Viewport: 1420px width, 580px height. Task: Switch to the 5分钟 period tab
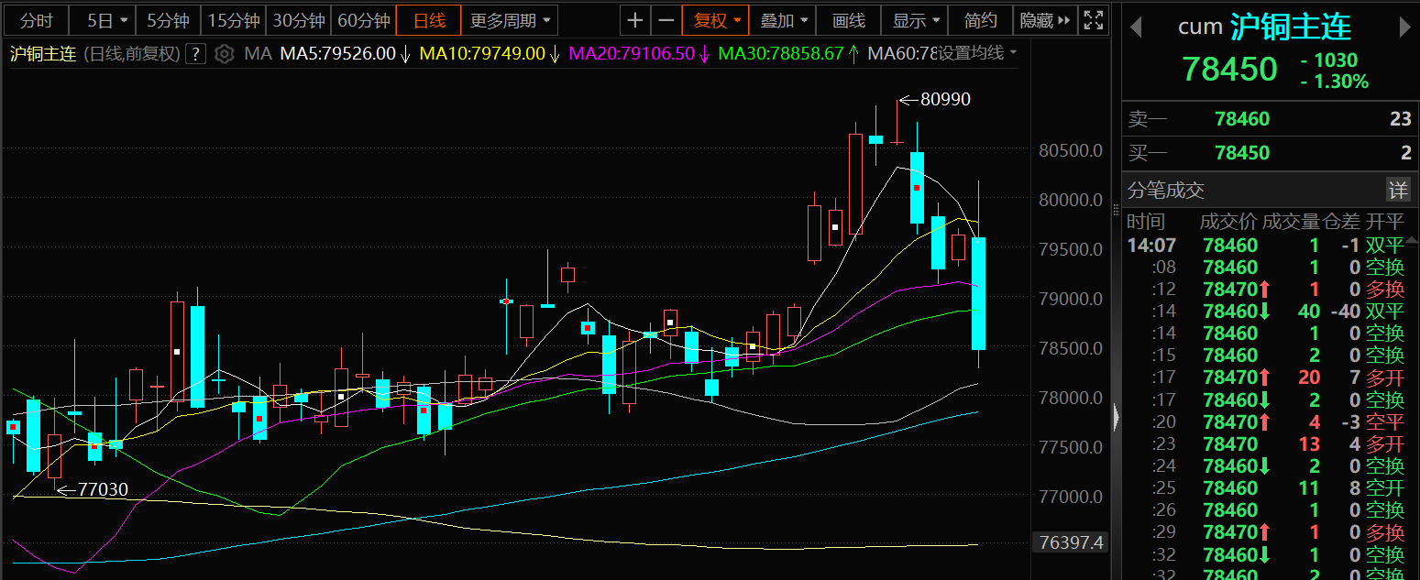point(168,20)
